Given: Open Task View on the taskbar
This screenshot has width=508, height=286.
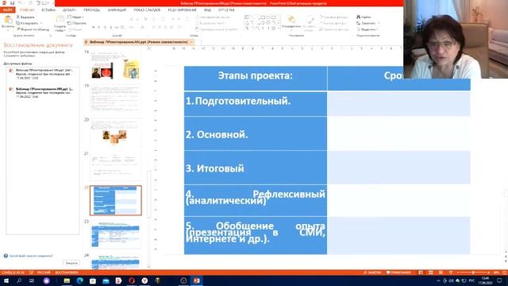Looking at the screenshot, I should (x=32, y=280).
